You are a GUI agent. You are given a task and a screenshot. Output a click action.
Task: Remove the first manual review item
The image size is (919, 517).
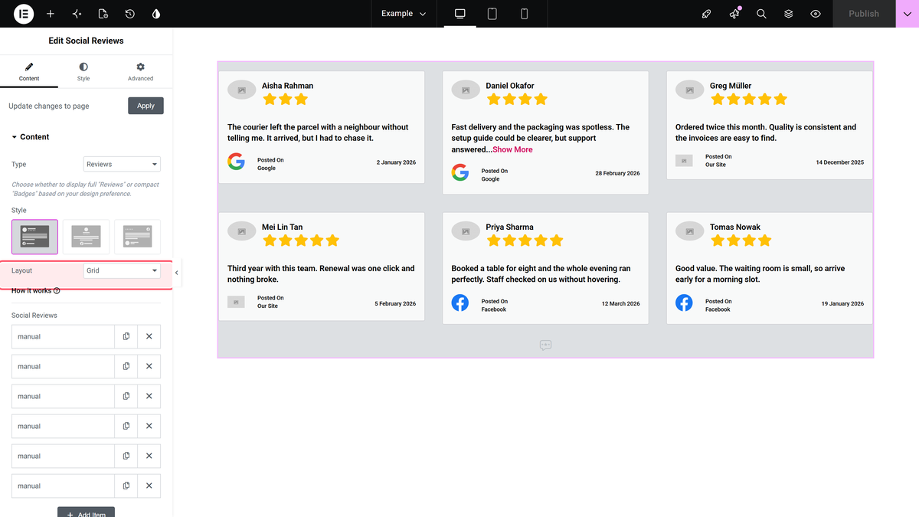[x=149, y=336]
